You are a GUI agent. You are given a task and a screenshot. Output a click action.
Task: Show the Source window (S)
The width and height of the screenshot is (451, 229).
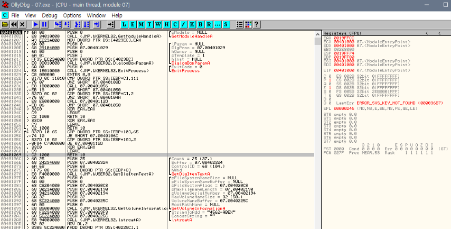pyautogui.click(x=226, y=24)
